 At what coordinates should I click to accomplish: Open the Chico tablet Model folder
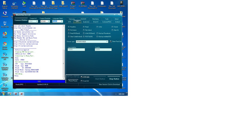point(53,5)
